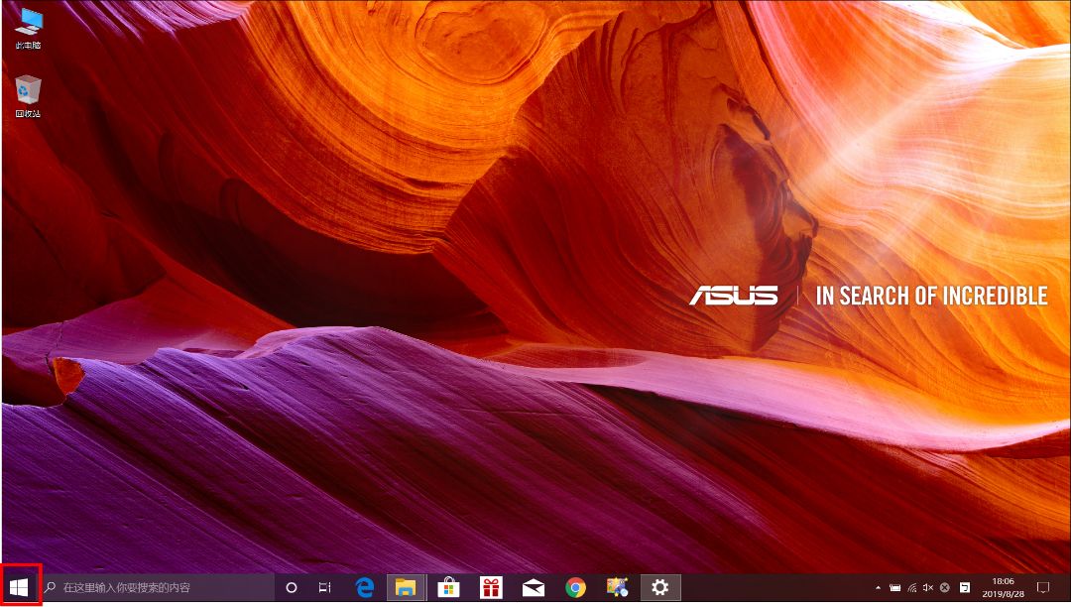Viewport: 1071px width, 607px height.
Task: Activate Cortana's search circle icon
Action: coord(290,588)
